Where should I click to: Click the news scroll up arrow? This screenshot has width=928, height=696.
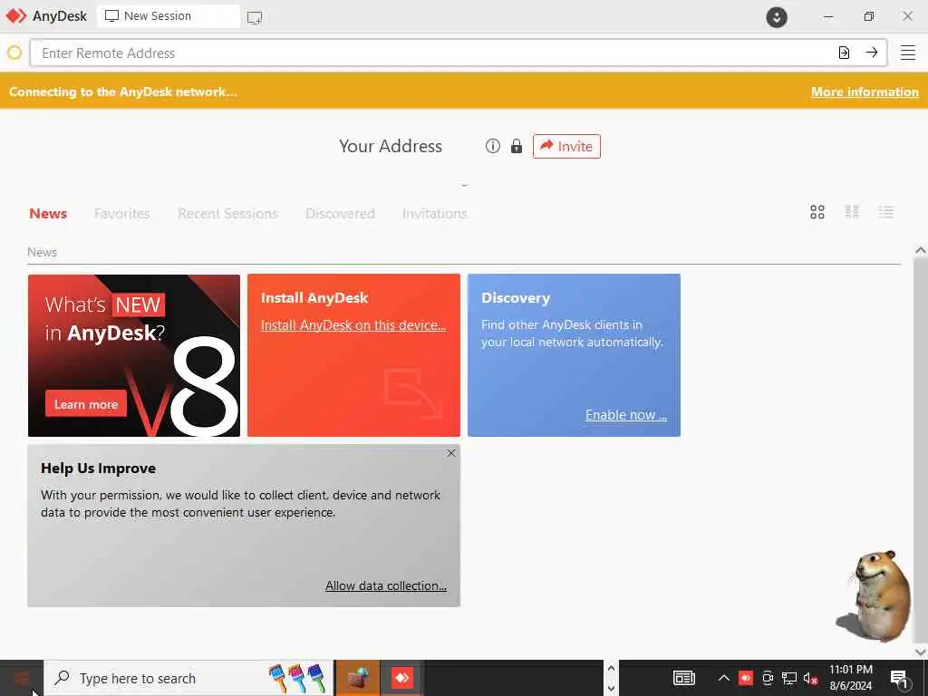tap(921, 250)
